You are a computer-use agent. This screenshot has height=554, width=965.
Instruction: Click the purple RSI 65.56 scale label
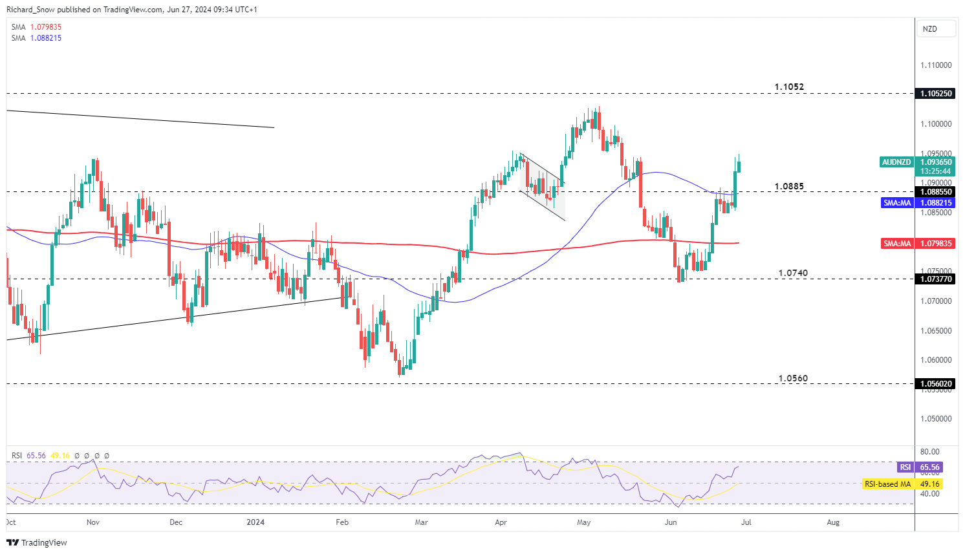(x=905, y=467)
